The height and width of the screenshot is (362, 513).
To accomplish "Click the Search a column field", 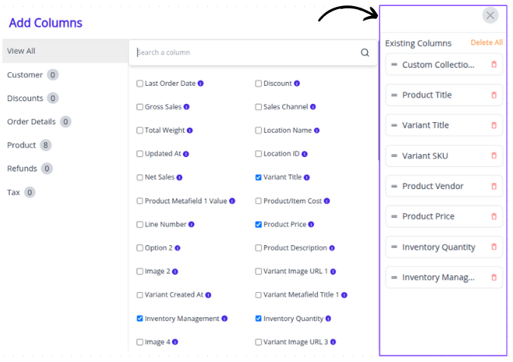I will [243, 53].
